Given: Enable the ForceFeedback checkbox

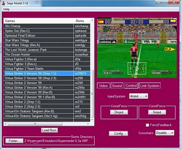Looking at the screenshot, I should (x=147, y=125).
